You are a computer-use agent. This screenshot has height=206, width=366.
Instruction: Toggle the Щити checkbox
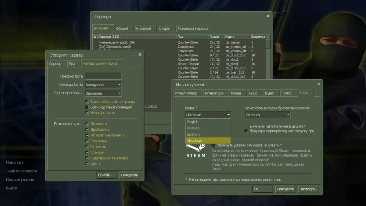[87, 164]
